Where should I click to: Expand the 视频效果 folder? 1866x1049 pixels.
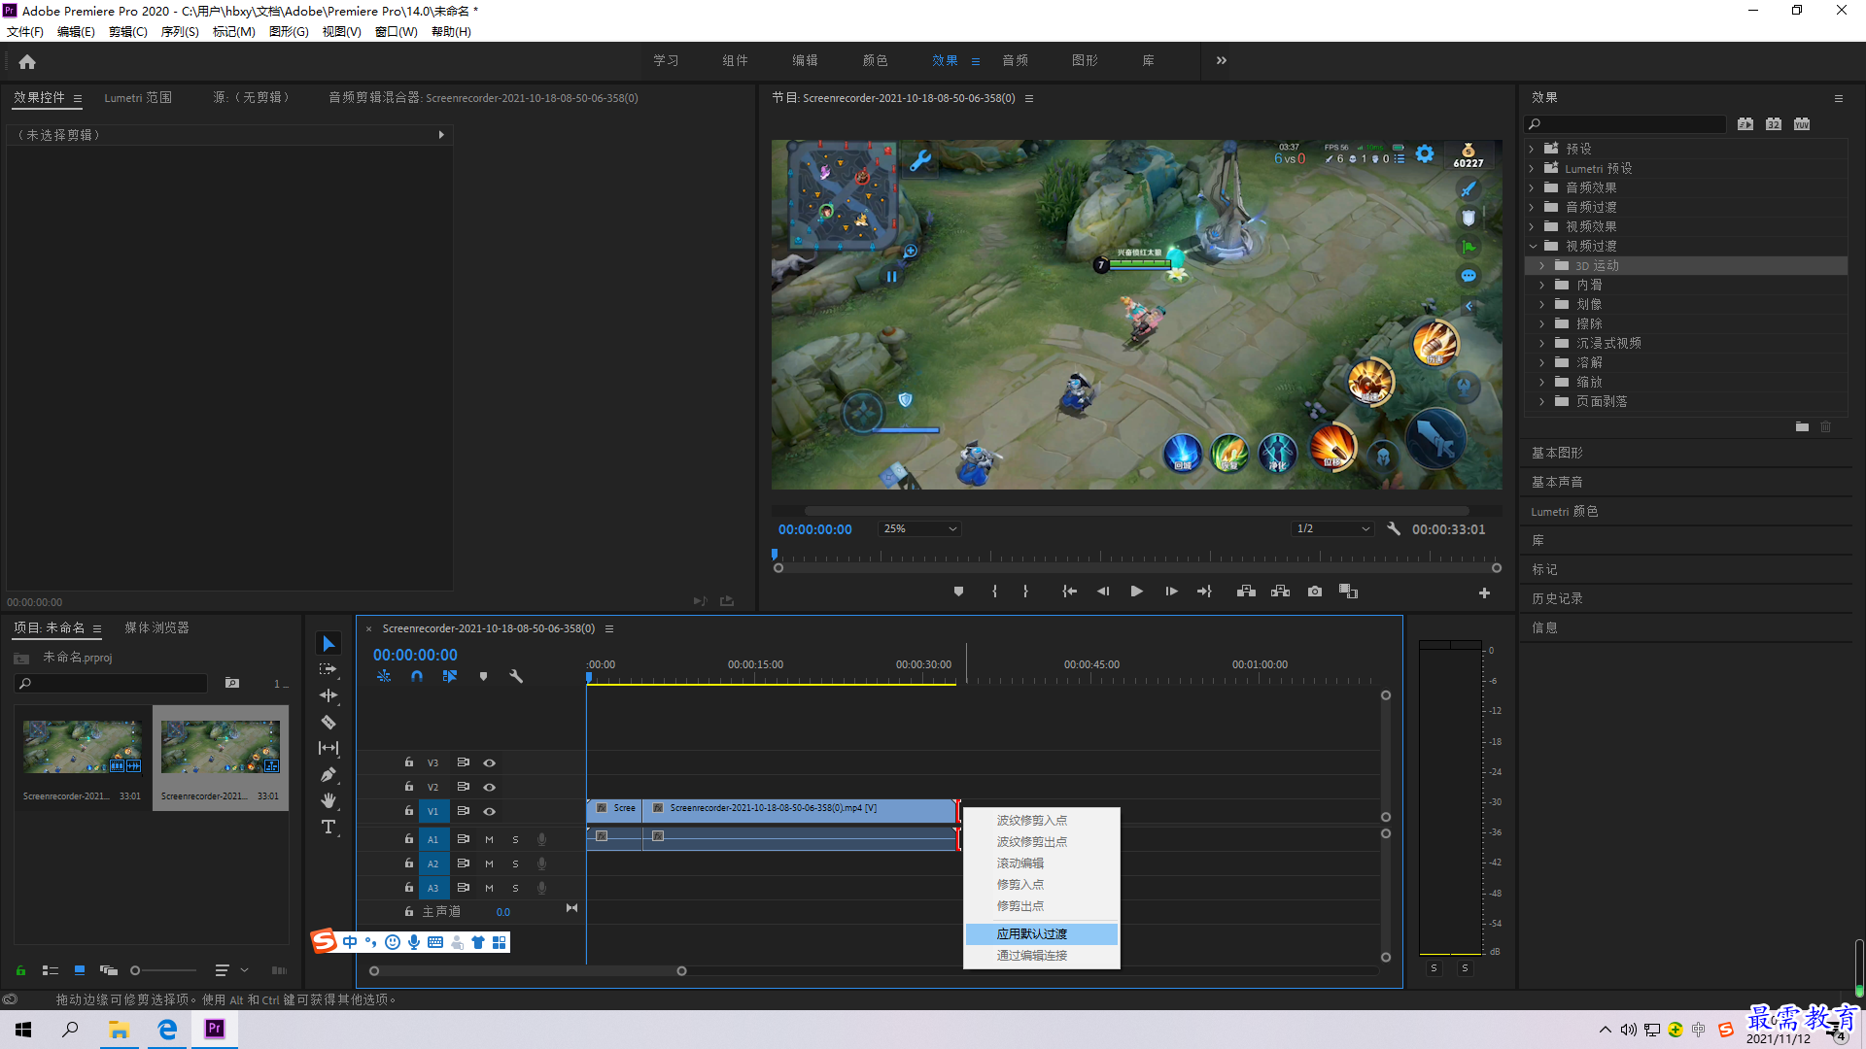point(1532,227)
